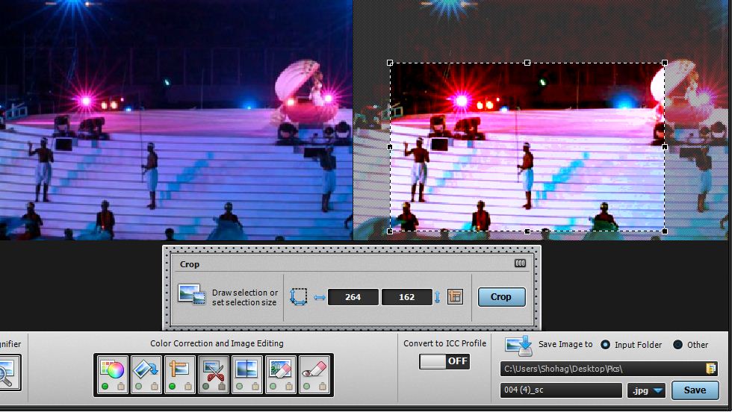Collapse the Crop panel via corner icon
The width and height of the screenshot is (732, 412).
520,263
